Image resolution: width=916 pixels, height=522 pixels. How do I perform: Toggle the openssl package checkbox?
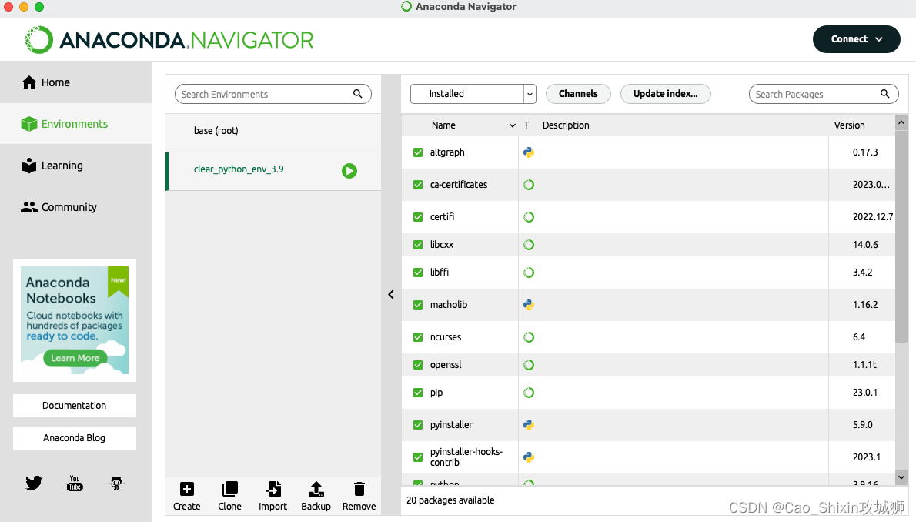pyautogui.click(x=418, y=365)
